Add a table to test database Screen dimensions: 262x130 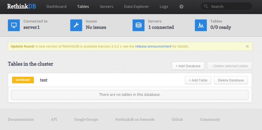click(198, 80)
